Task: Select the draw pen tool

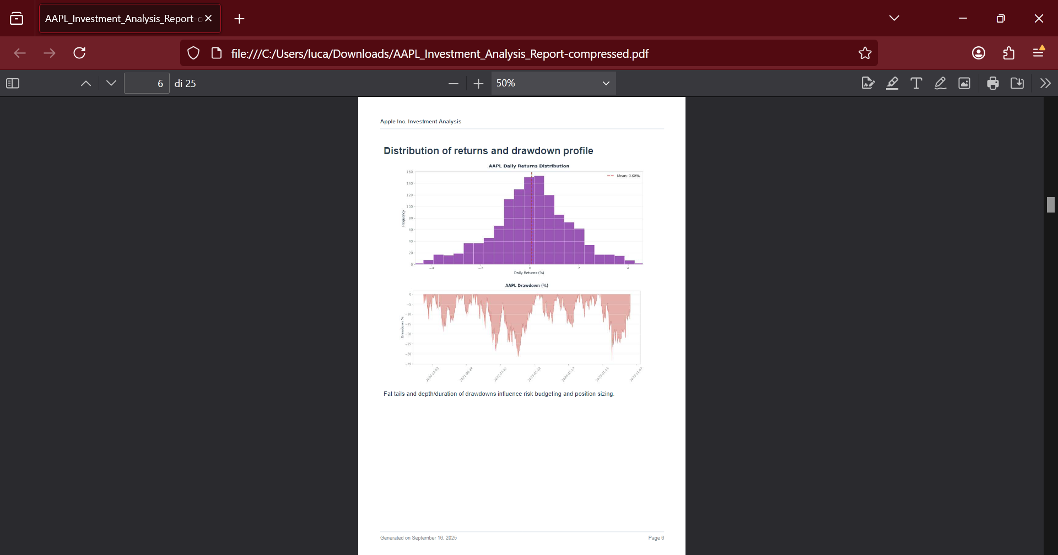Action: tap(941, 83)
